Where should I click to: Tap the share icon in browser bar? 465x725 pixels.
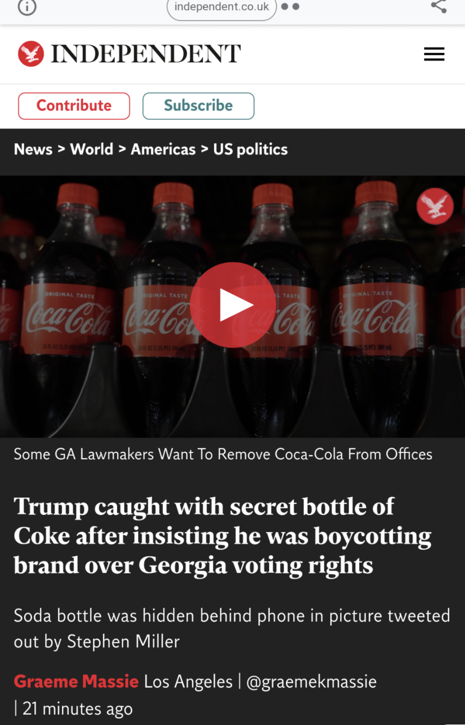tap(438, 6)
